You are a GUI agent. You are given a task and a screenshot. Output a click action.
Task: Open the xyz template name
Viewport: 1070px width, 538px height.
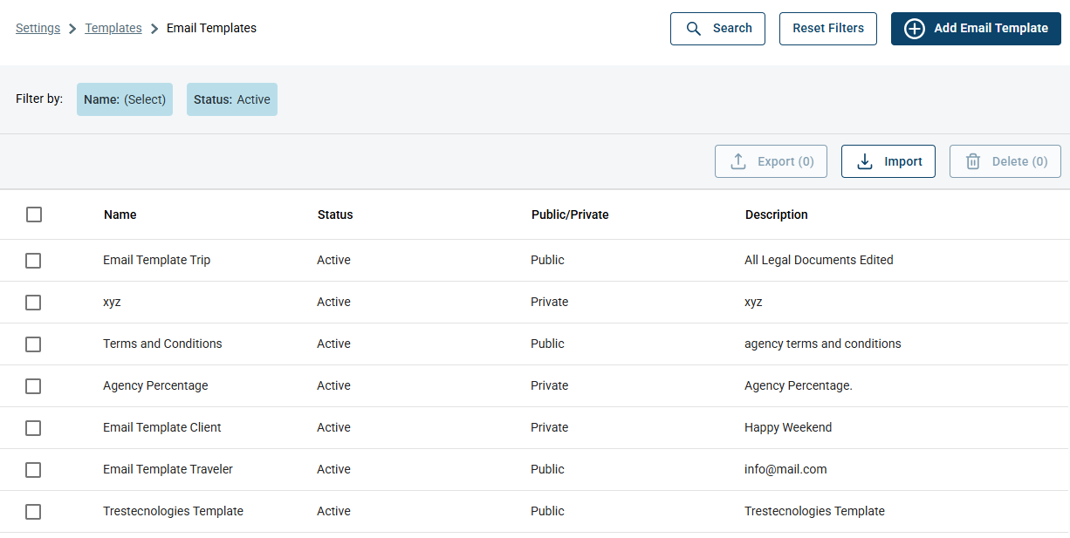112,302
